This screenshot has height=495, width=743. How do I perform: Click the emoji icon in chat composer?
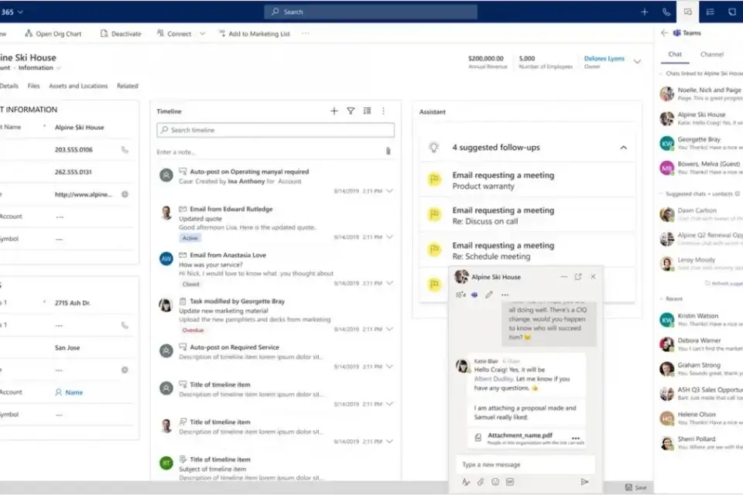(x=495, y=482)
